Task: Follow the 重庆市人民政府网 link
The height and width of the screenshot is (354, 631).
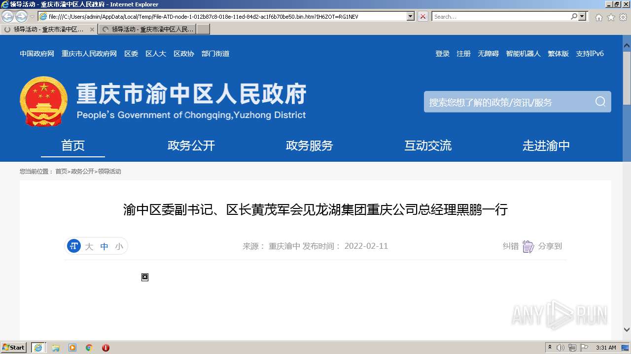Action: point(89,54)
